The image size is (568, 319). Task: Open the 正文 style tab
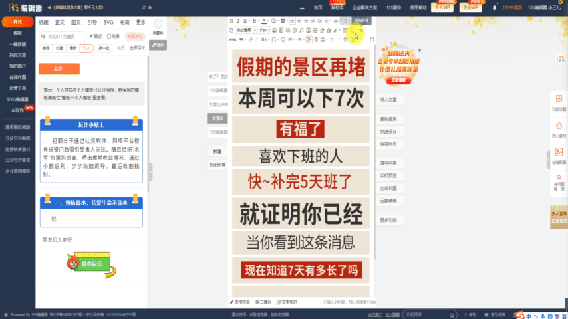[x=60, y=23]
